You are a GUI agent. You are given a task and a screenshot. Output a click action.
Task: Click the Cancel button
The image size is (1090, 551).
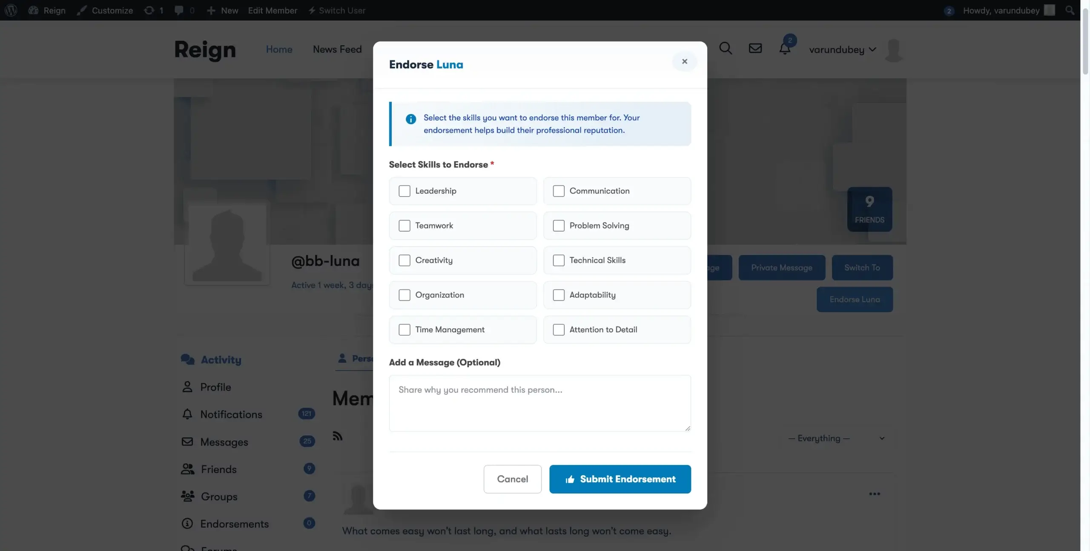[512, 479]
